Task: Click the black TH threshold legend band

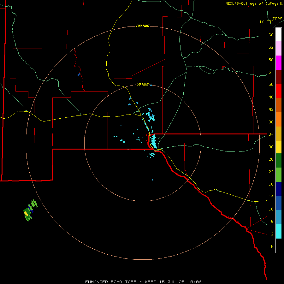Action: click(x=279, y=246)
